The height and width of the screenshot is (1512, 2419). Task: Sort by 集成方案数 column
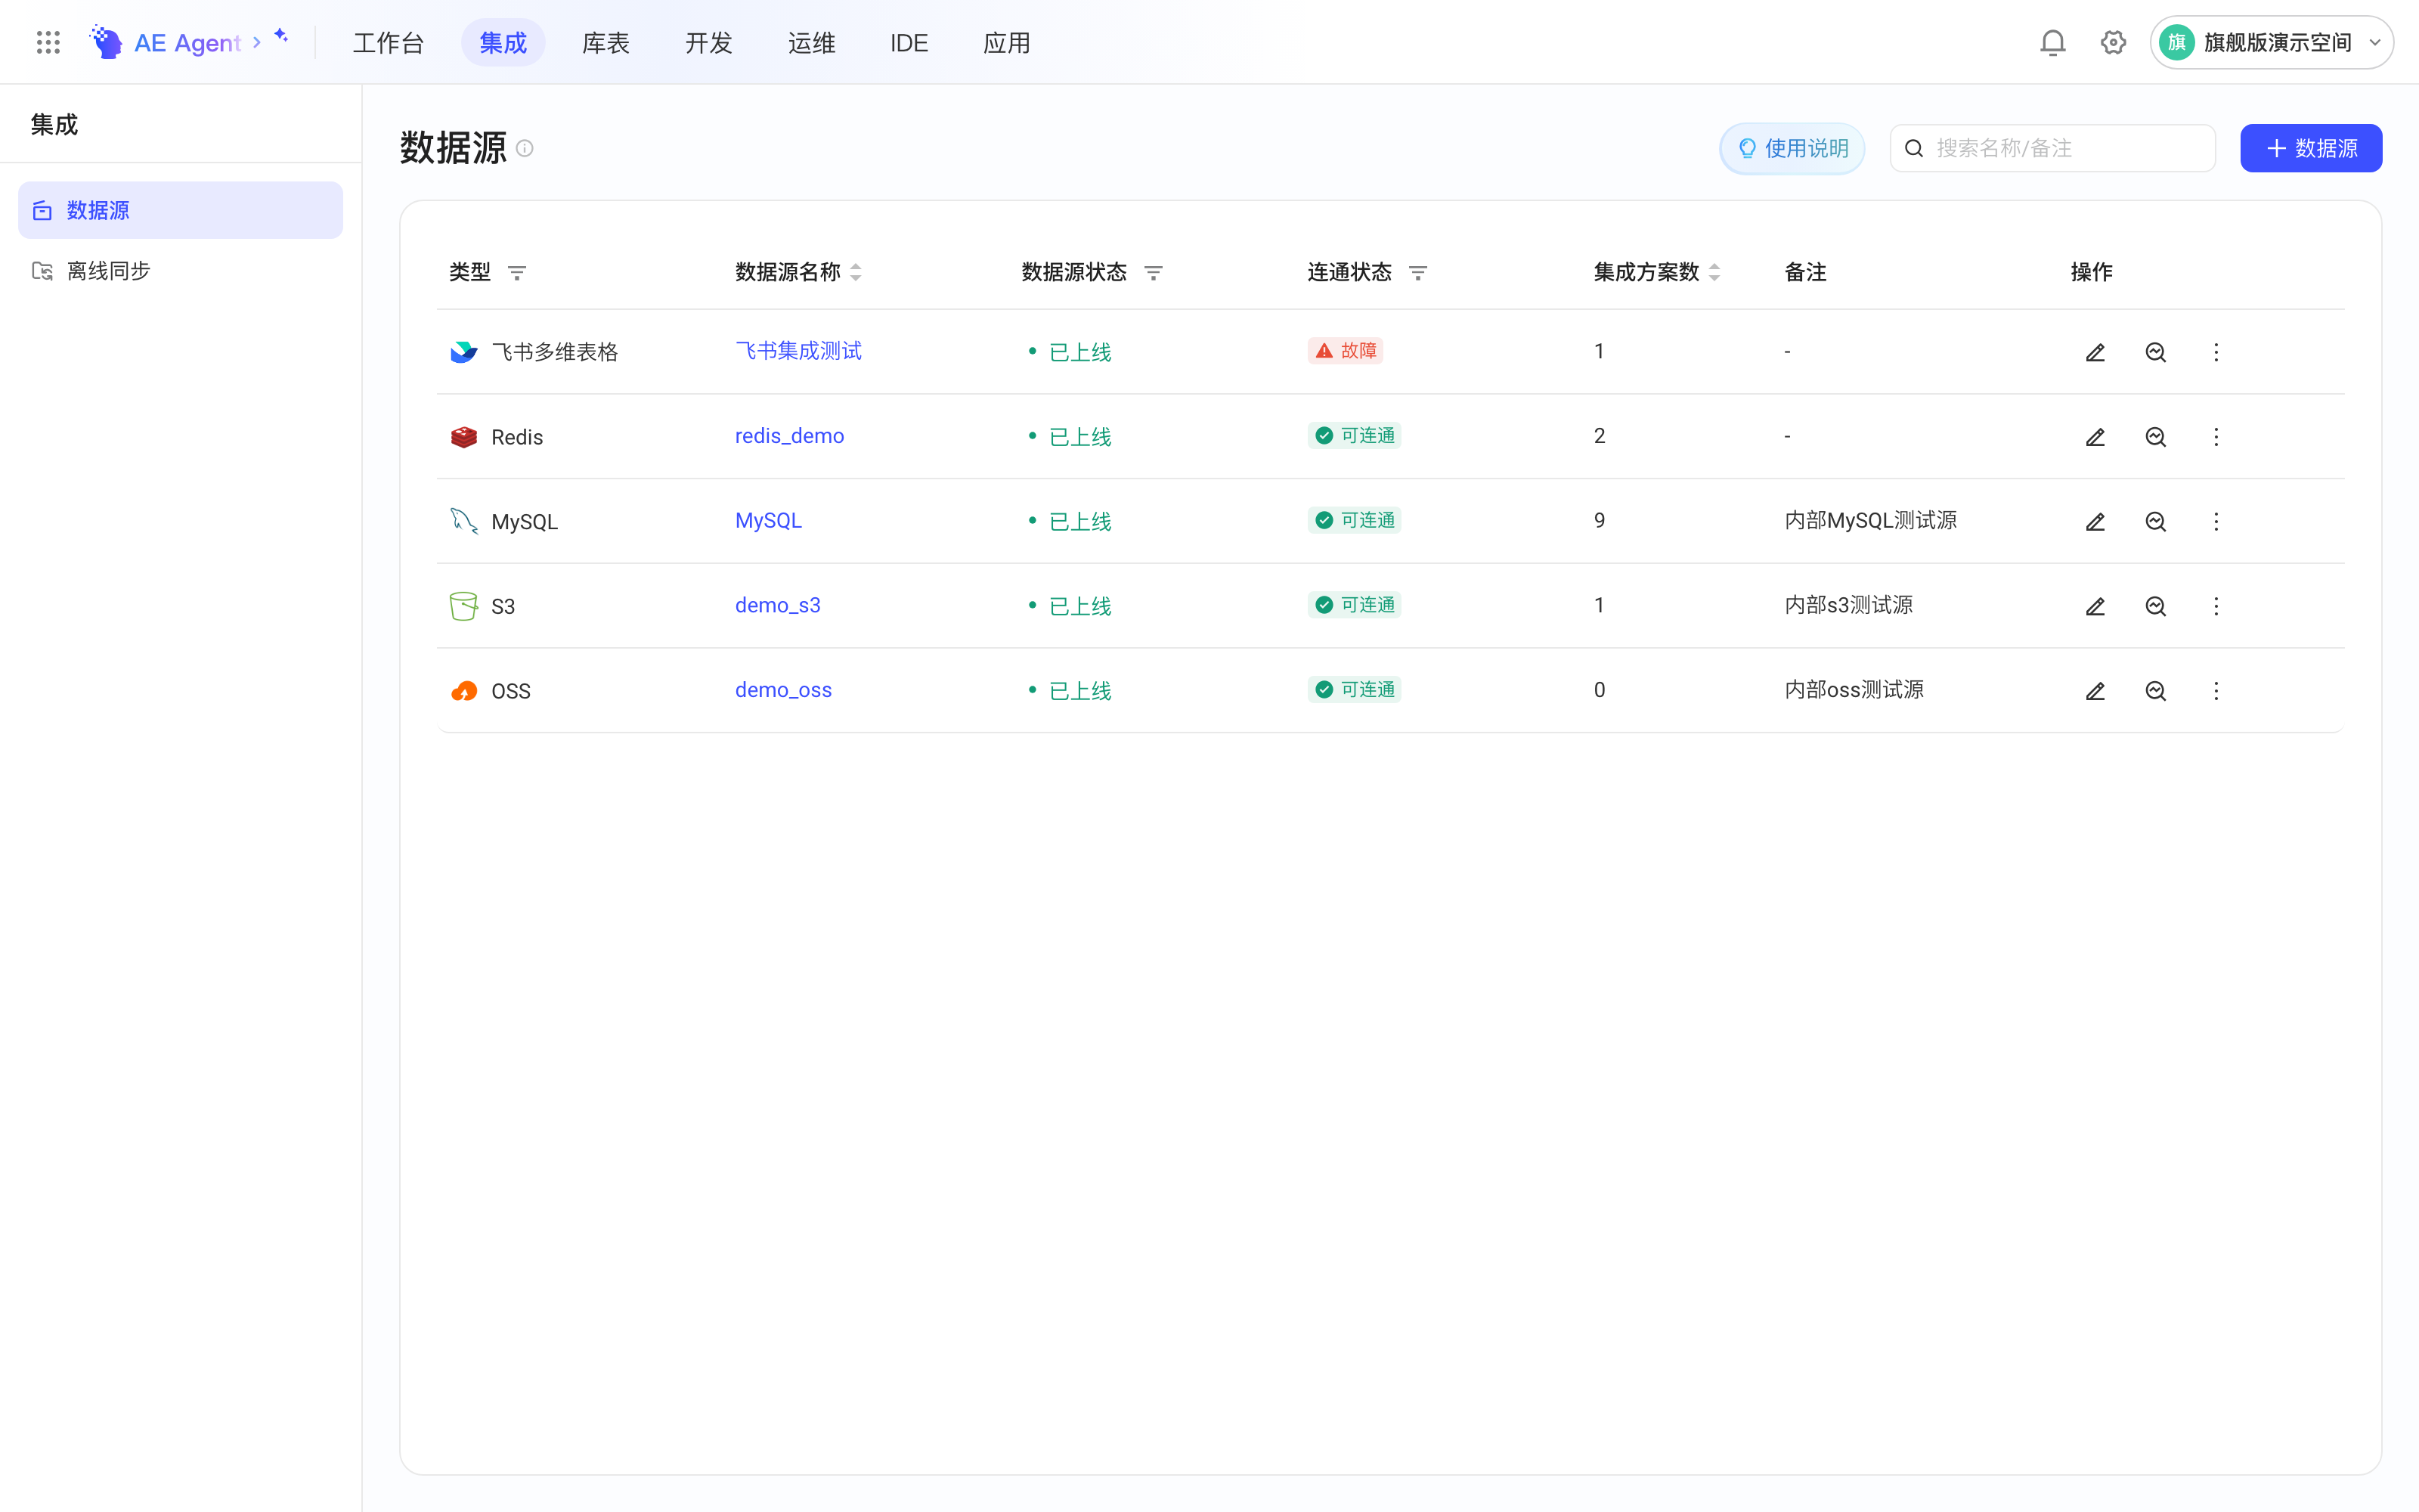point(1714,272)
